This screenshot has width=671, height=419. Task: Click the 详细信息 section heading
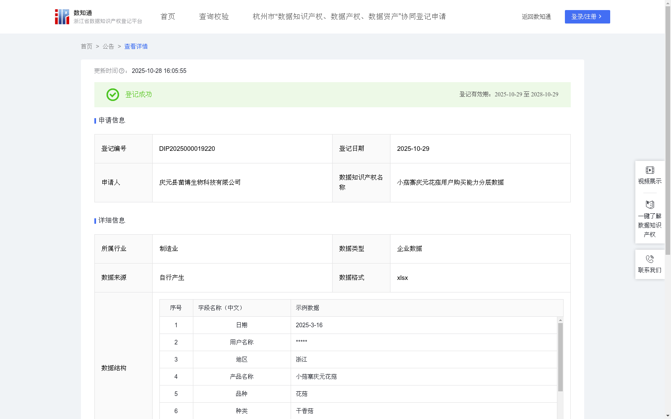pyautogui.click(x=112, y=221)
